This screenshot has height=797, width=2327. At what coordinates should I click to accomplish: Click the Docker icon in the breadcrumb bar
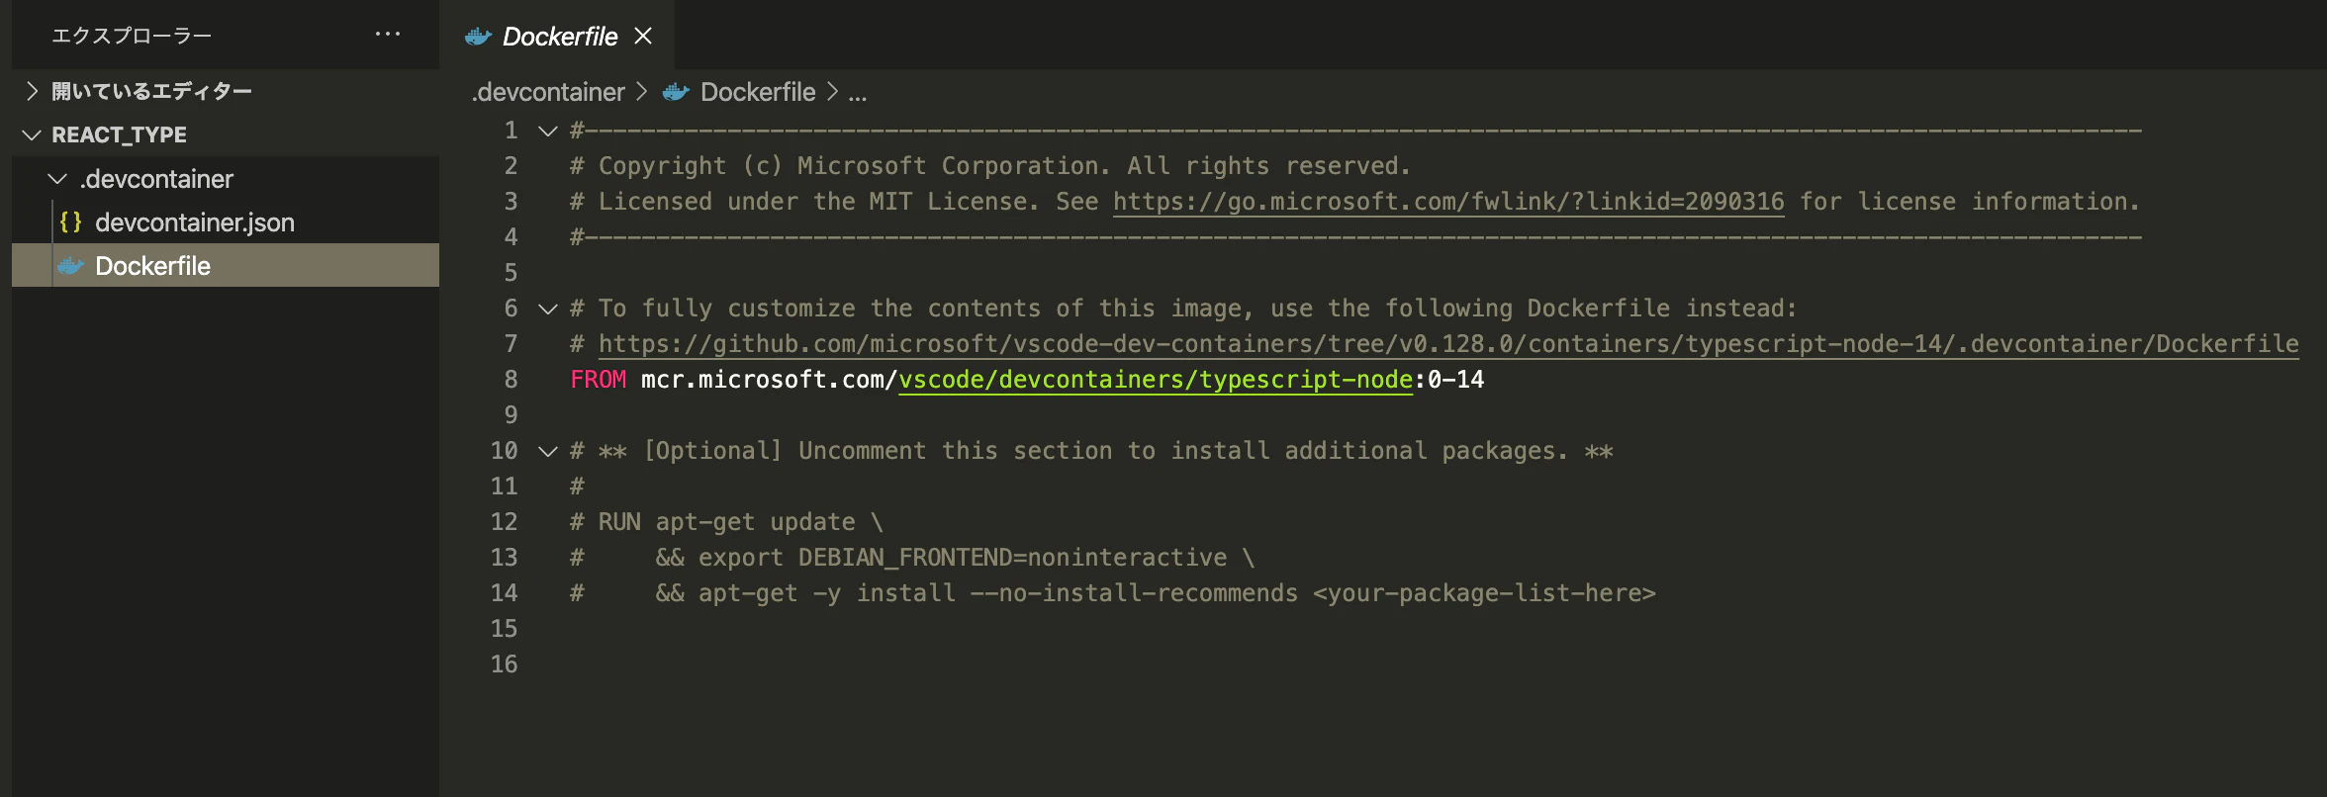[676, 92]
